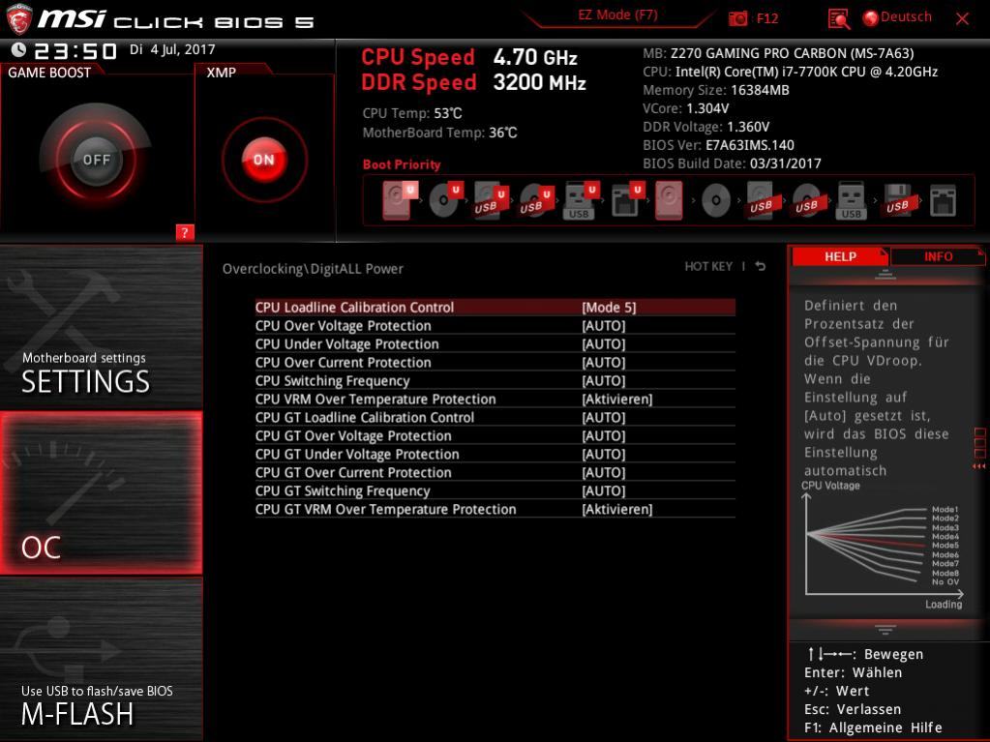This screenshot has width=990, height=742.
Task: Click the VCore 1.304V reading
Action: (686, 108)
